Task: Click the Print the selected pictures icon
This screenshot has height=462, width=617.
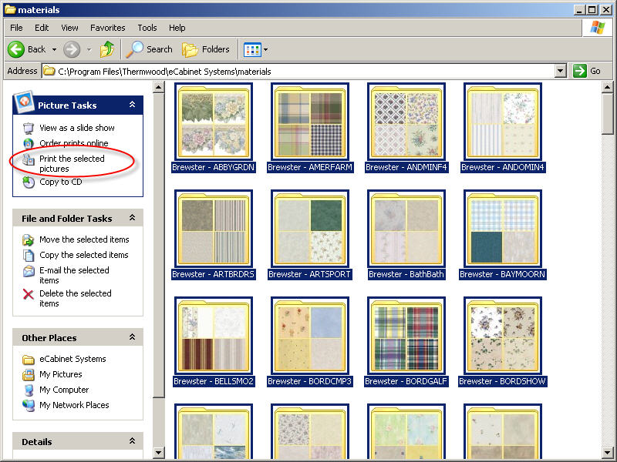Action: click(x=29, y=159)
